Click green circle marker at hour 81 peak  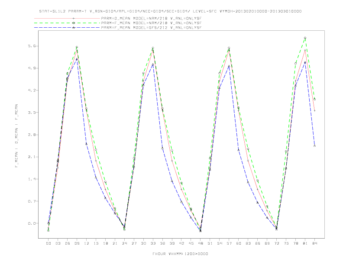(x=305, y=38)
